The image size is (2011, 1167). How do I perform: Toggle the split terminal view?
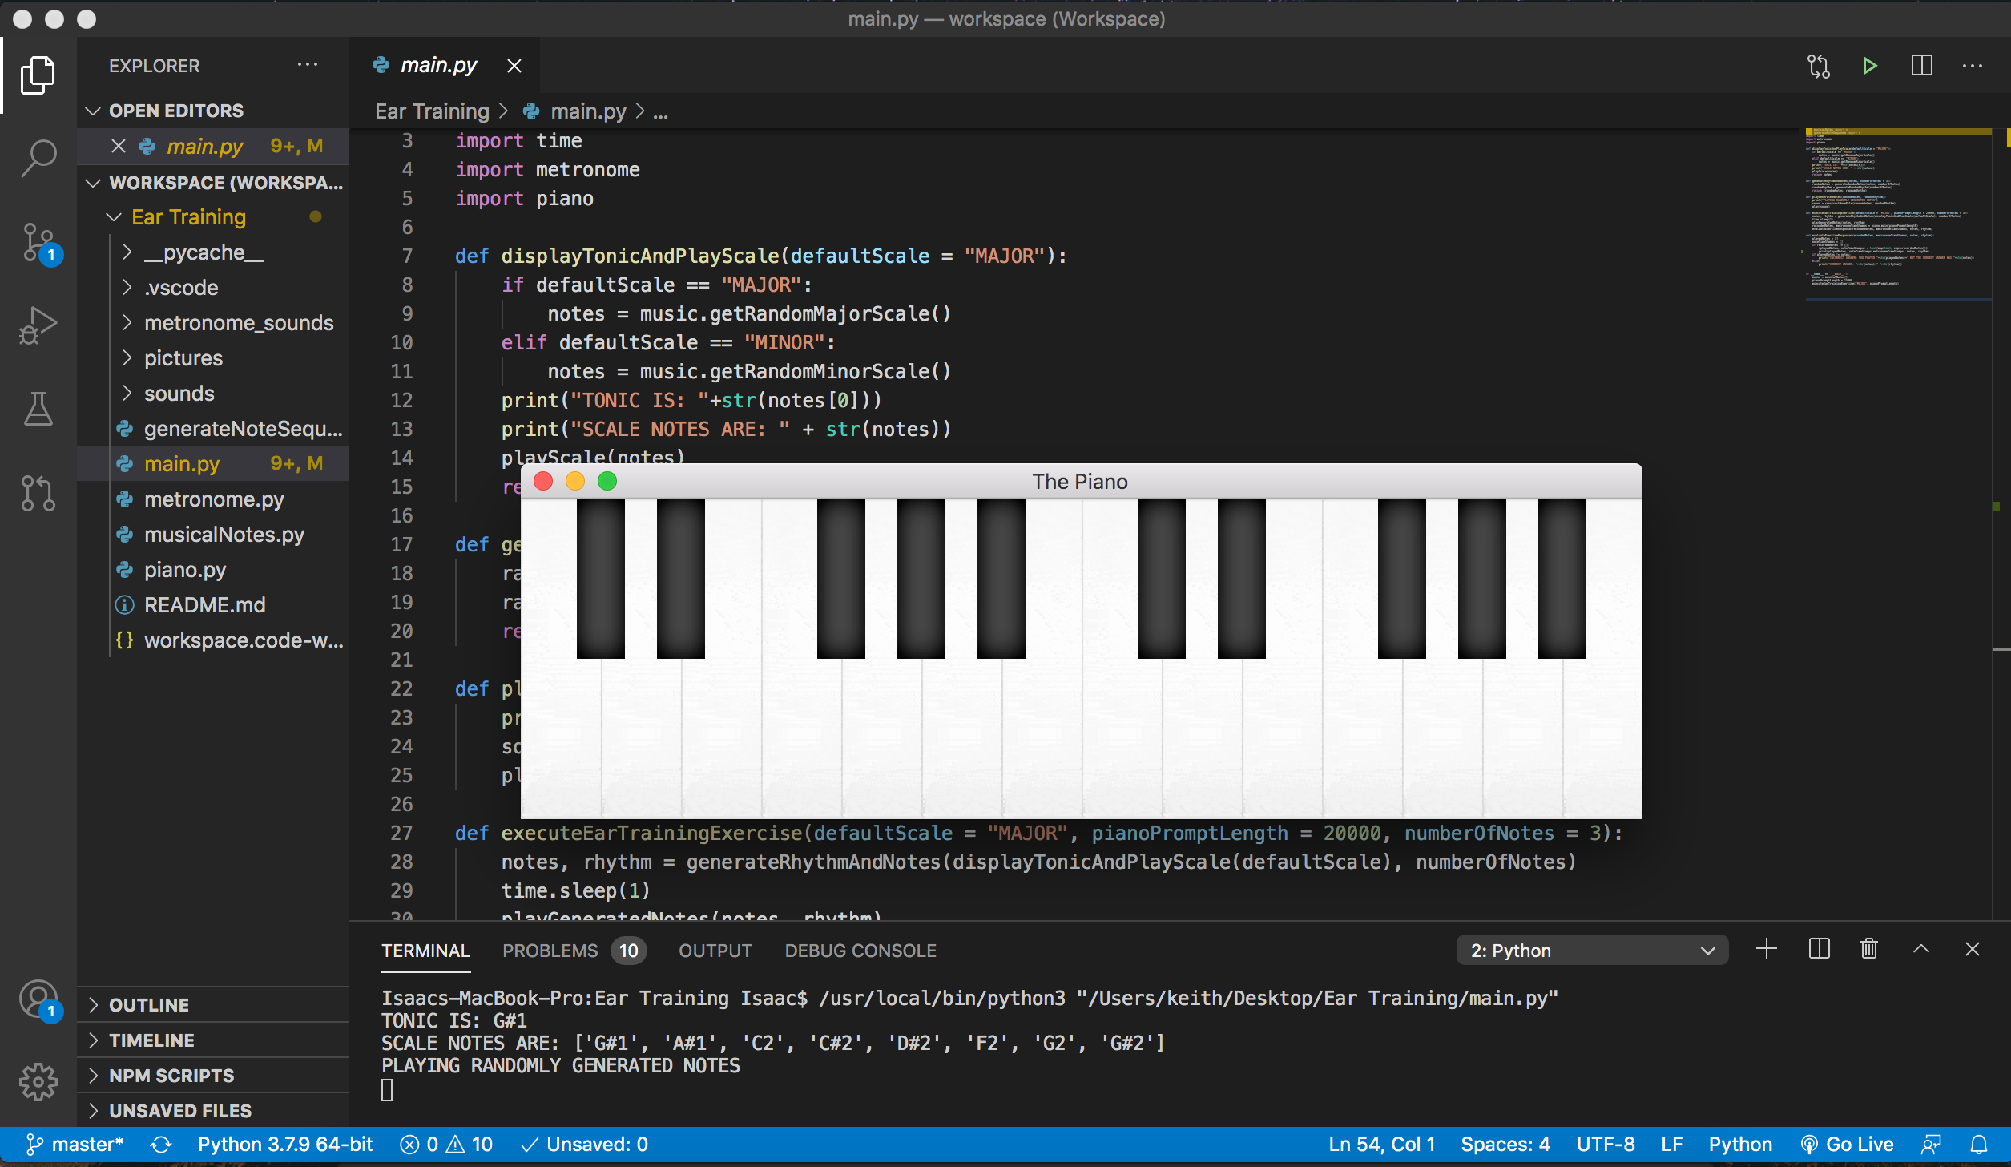(1817, 949)
